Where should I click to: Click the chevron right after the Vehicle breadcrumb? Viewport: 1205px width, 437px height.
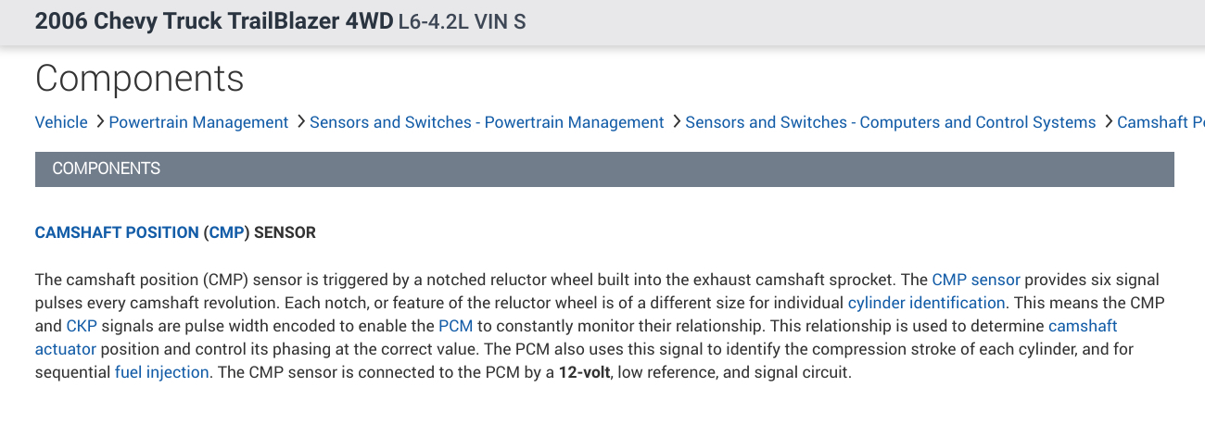coord(98,122)
